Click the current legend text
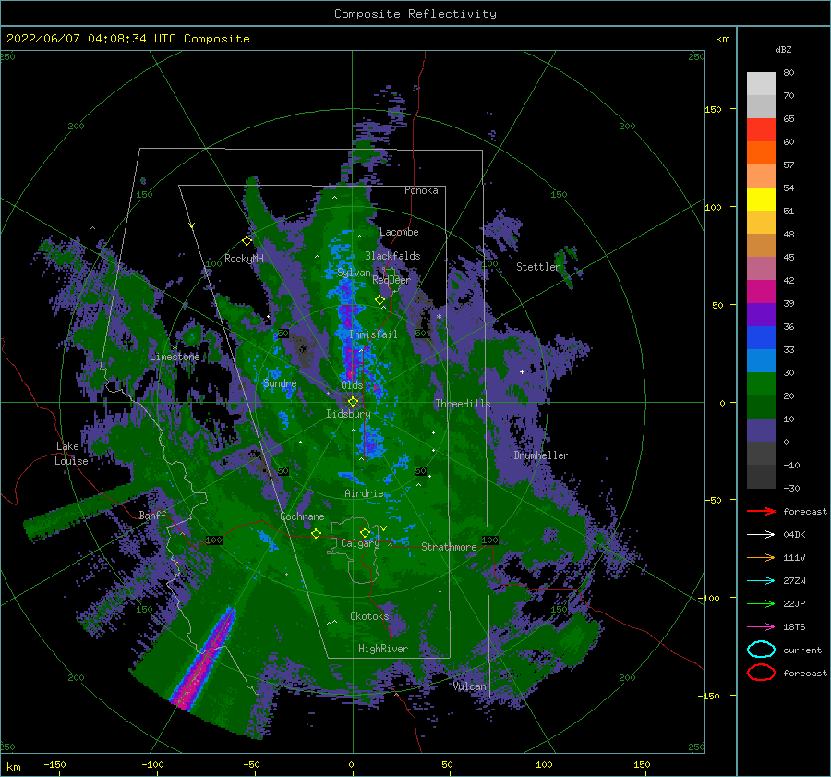831x777 pixels. (x=802, y=650)
